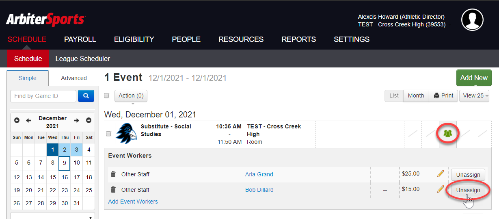Switch to Month view
The image size is (499, 219).
tap(416, 96)
